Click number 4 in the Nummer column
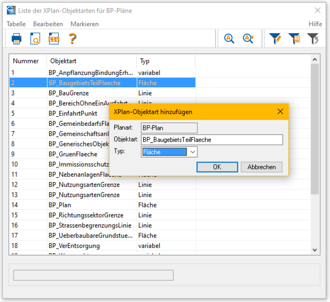330x302 pixels. click(13, 103)
